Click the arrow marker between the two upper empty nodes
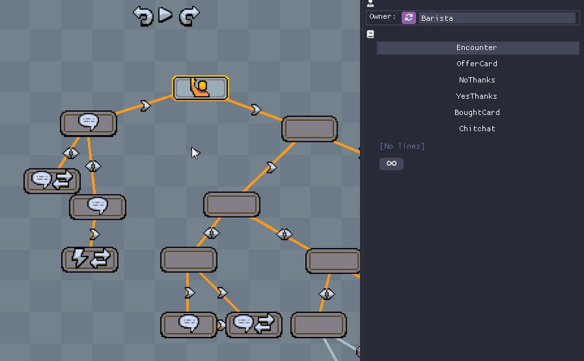The width and height of the screenshot is (584, 361). (x=272, y=167)
